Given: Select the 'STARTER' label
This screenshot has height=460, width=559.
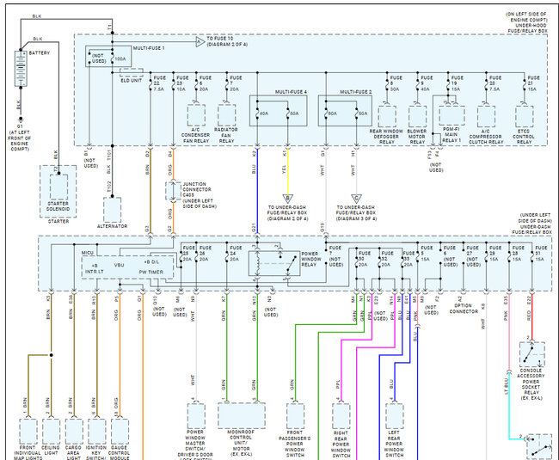Looking at the screenshot, I should [58, 221].
